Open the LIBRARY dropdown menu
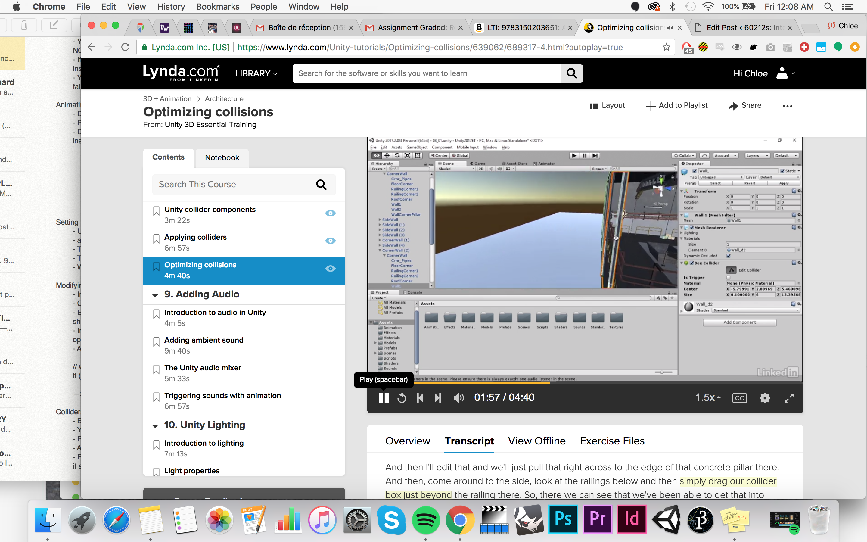Viewport: 867px width, 542px height. tap(256, 73)
